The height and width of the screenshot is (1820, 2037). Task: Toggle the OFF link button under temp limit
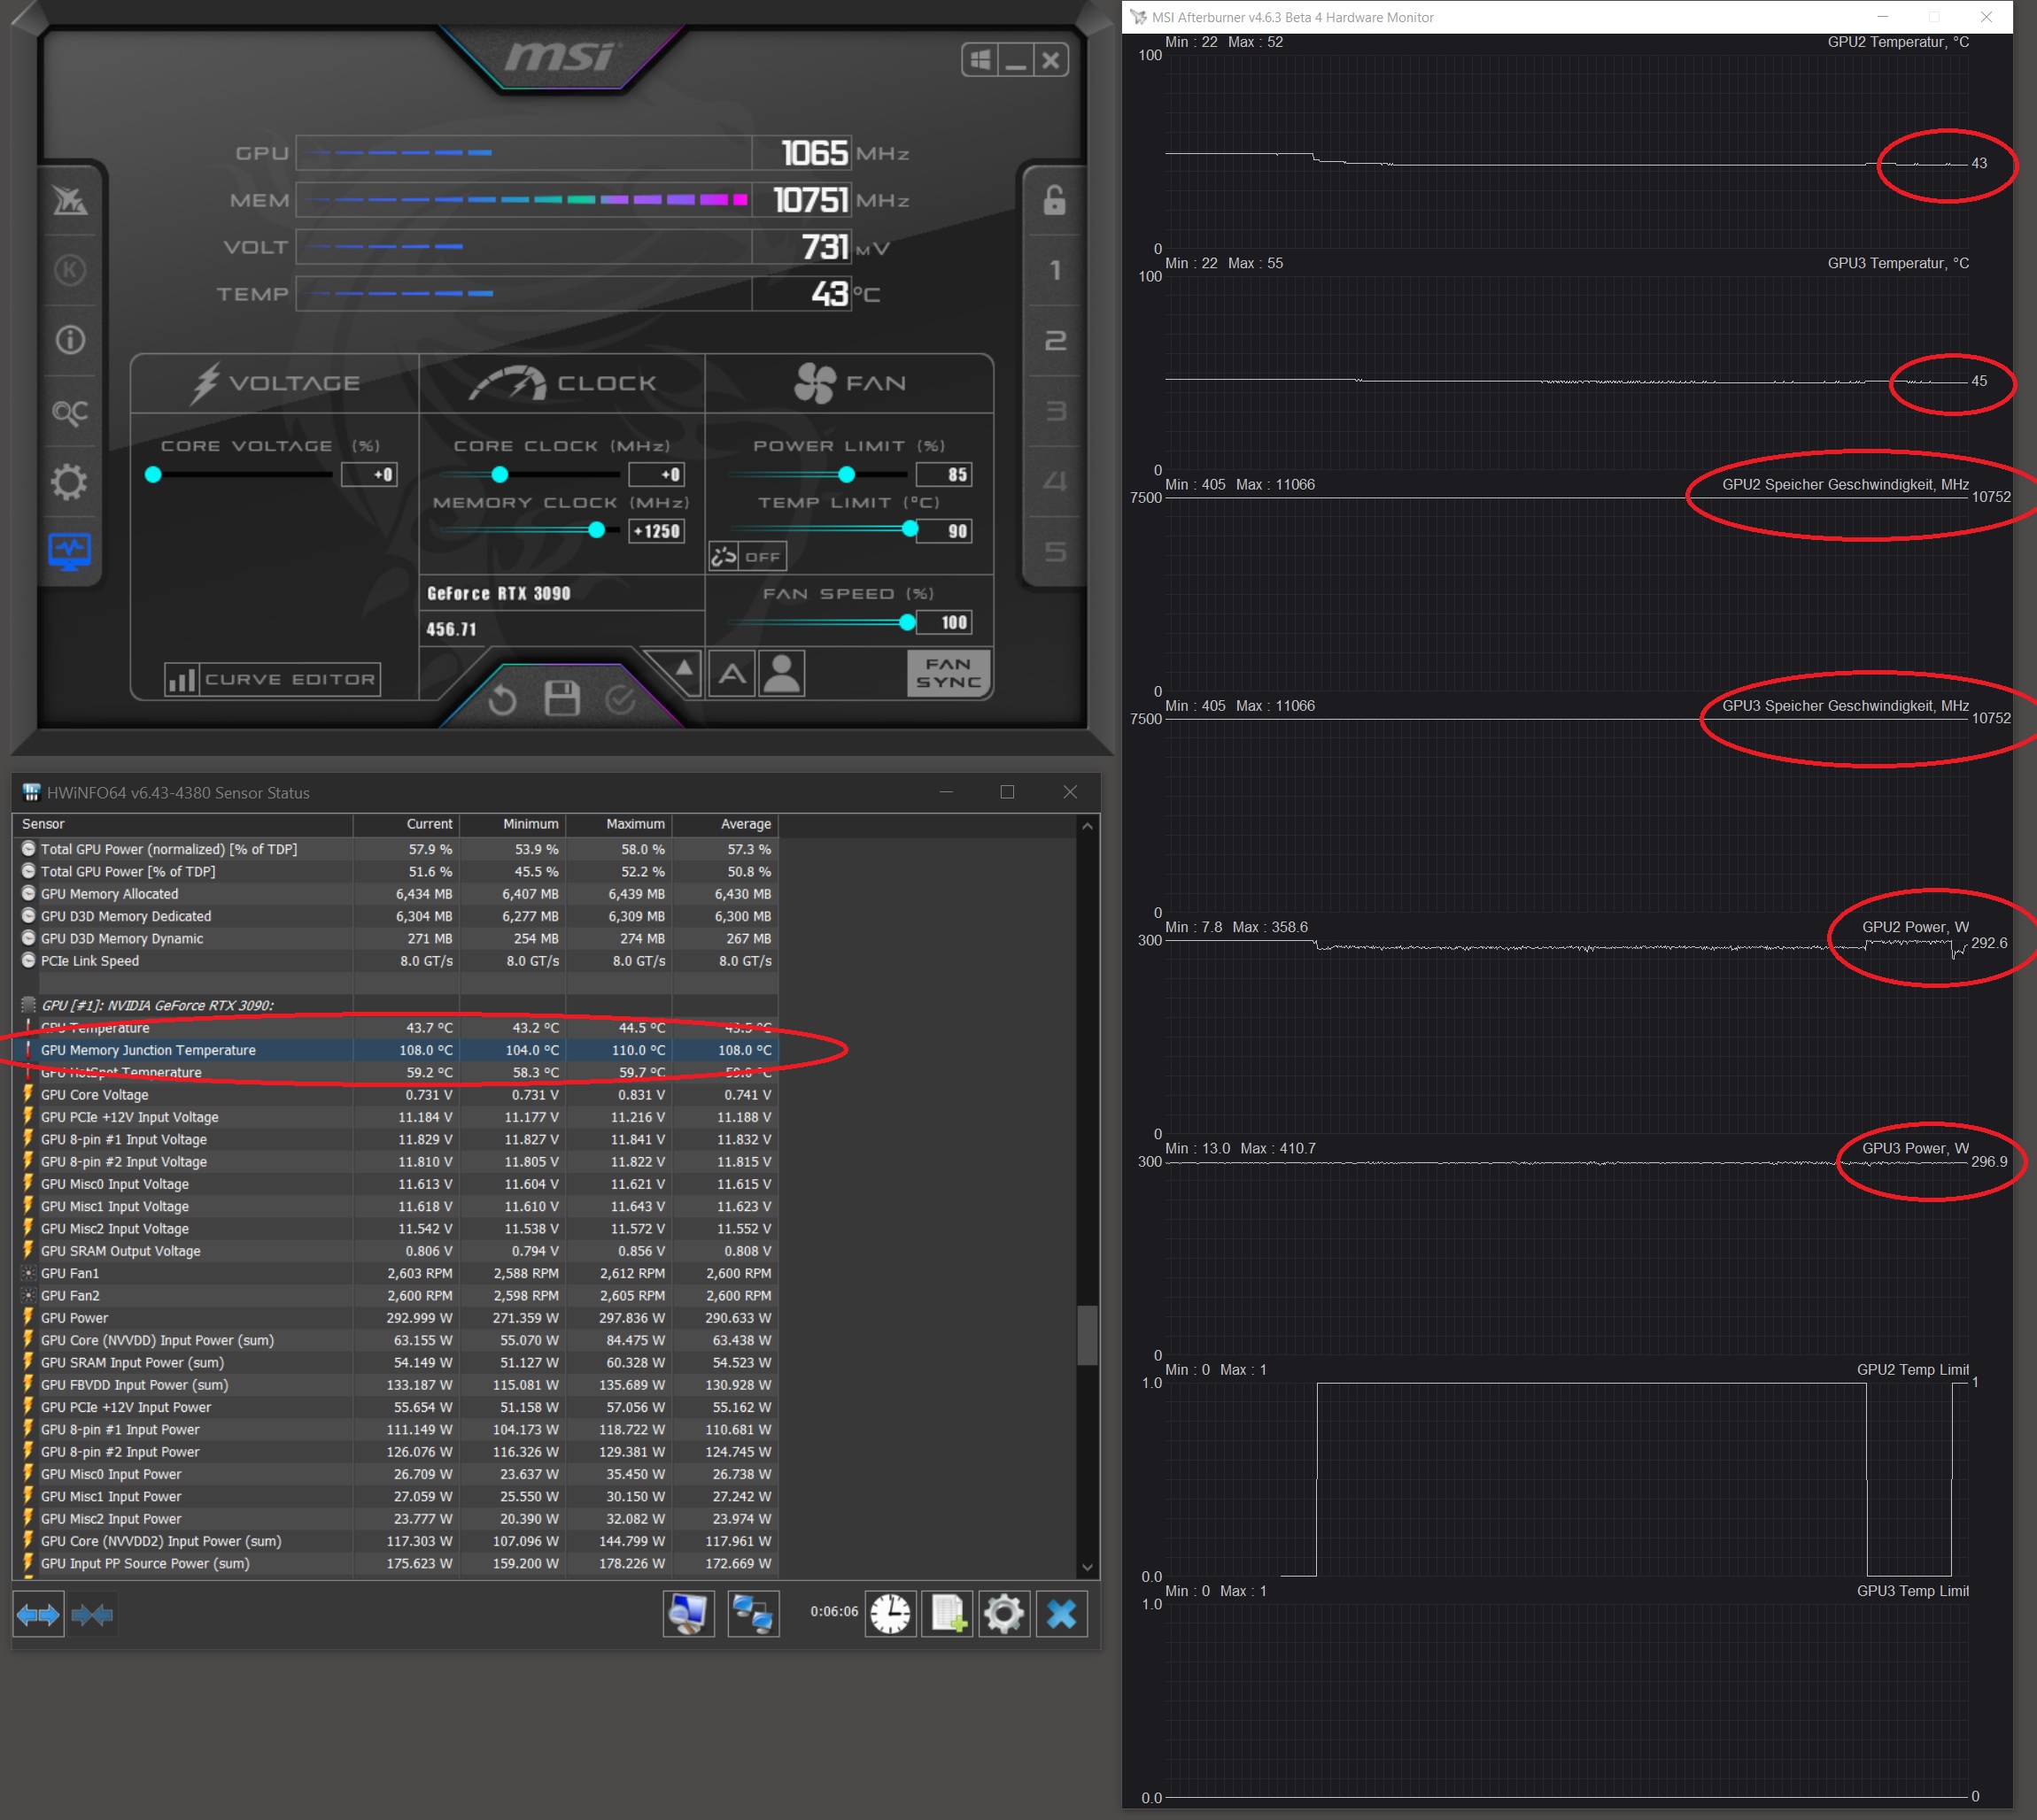[747, 557]
